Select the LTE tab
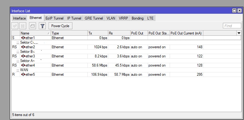 (150, 18)
